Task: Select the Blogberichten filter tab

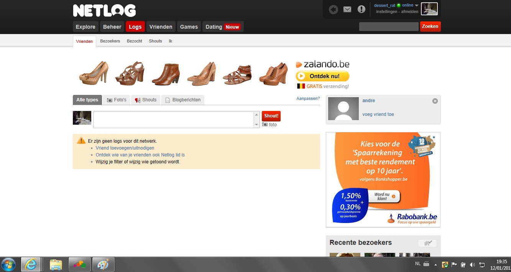Action: [183, 100]
